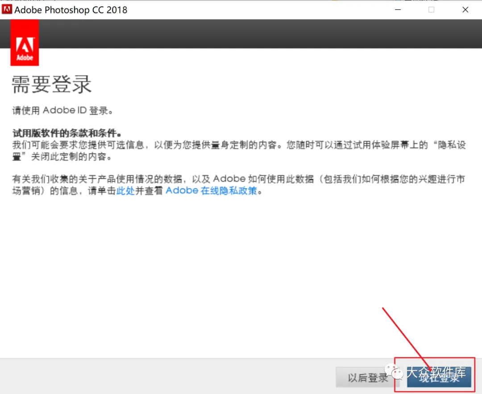This screenshot has height=394, width=482.
Task: Close the Adobe Photoshop CC 2018 dialog
Action: [x=465, y=9]
